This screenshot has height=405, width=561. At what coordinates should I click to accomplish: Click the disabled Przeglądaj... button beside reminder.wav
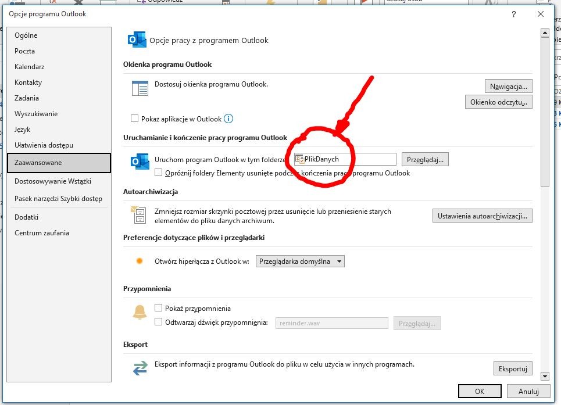[417, 324]
